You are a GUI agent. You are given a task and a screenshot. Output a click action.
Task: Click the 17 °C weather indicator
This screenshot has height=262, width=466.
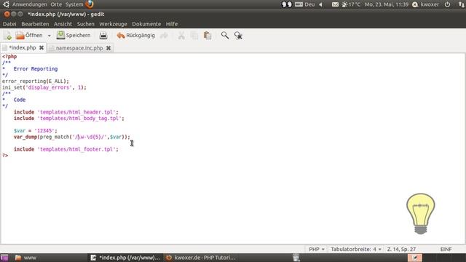pos(351,4)
